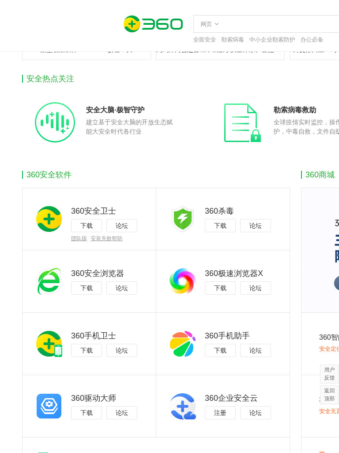Click the 360极速浏览器X swirl icon
This screenshot has width=339, height=453.
182,281
